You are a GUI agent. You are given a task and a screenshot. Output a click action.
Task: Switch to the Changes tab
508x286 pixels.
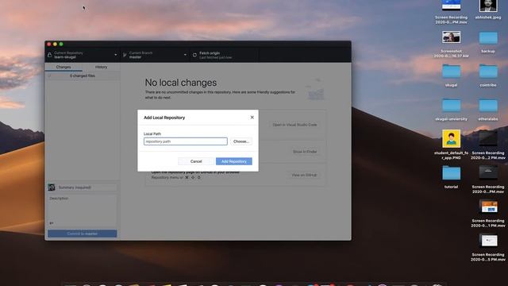click(63, 67)
